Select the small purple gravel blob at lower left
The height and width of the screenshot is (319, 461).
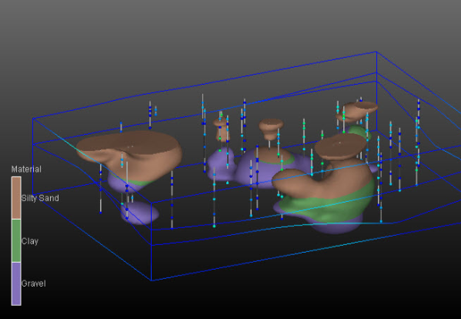(x=139, y=213)
